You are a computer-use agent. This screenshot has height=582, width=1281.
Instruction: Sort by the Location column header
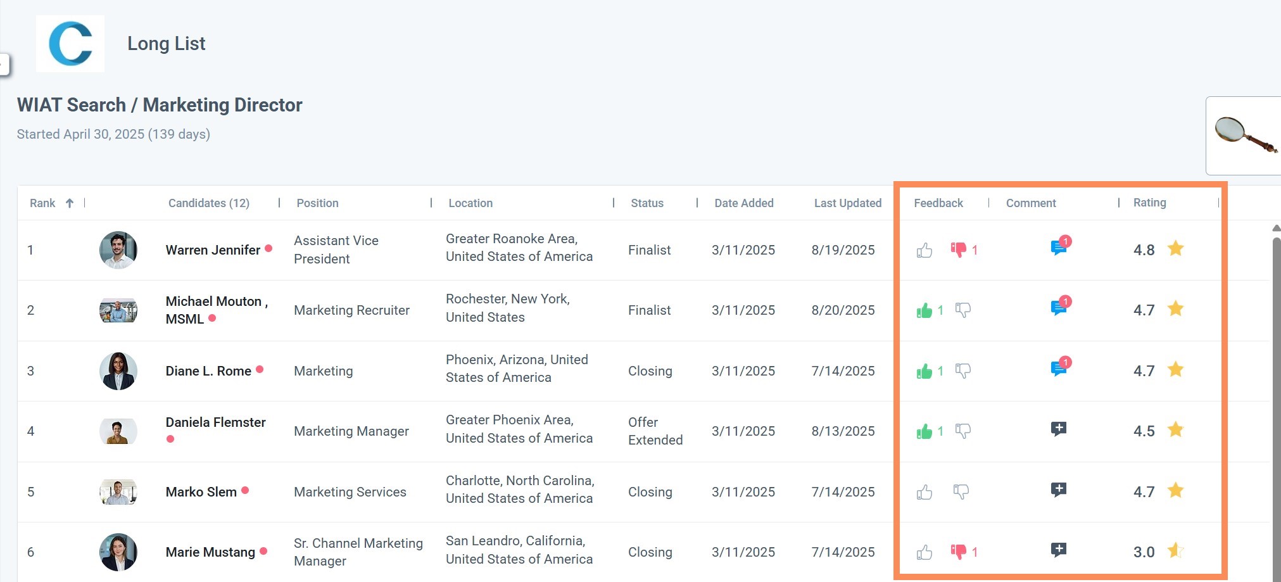tap(470, 203)
